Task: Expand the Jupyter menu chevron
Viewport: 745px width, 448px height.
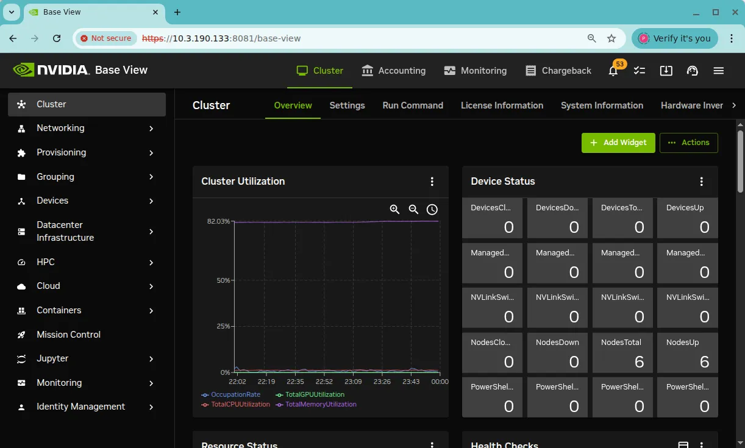Action: point(151,359)
